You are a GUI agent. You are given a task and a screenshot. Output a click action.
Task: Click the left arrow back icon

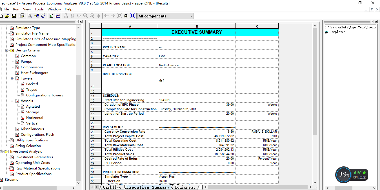click(106, 16)
